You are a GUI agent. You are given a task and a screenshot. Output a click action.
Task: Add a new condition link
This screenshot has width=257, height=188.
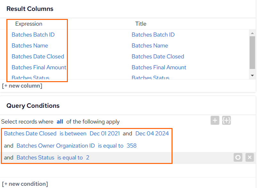(25, 184)
